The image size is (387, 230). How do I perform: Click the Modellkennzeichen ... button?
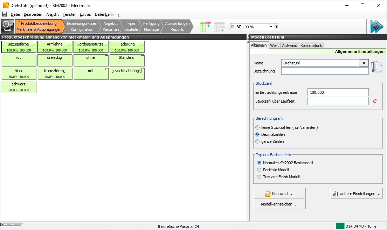click(279, 204)
